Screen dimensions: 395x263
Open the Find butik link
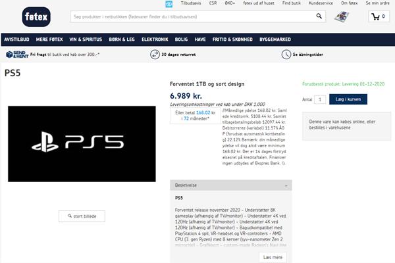tap(291, 3)
